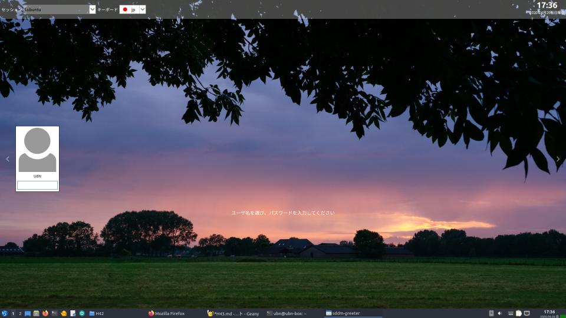Click the password prompt message text
This screenshot has width=566, height=318.
point(282,213)
